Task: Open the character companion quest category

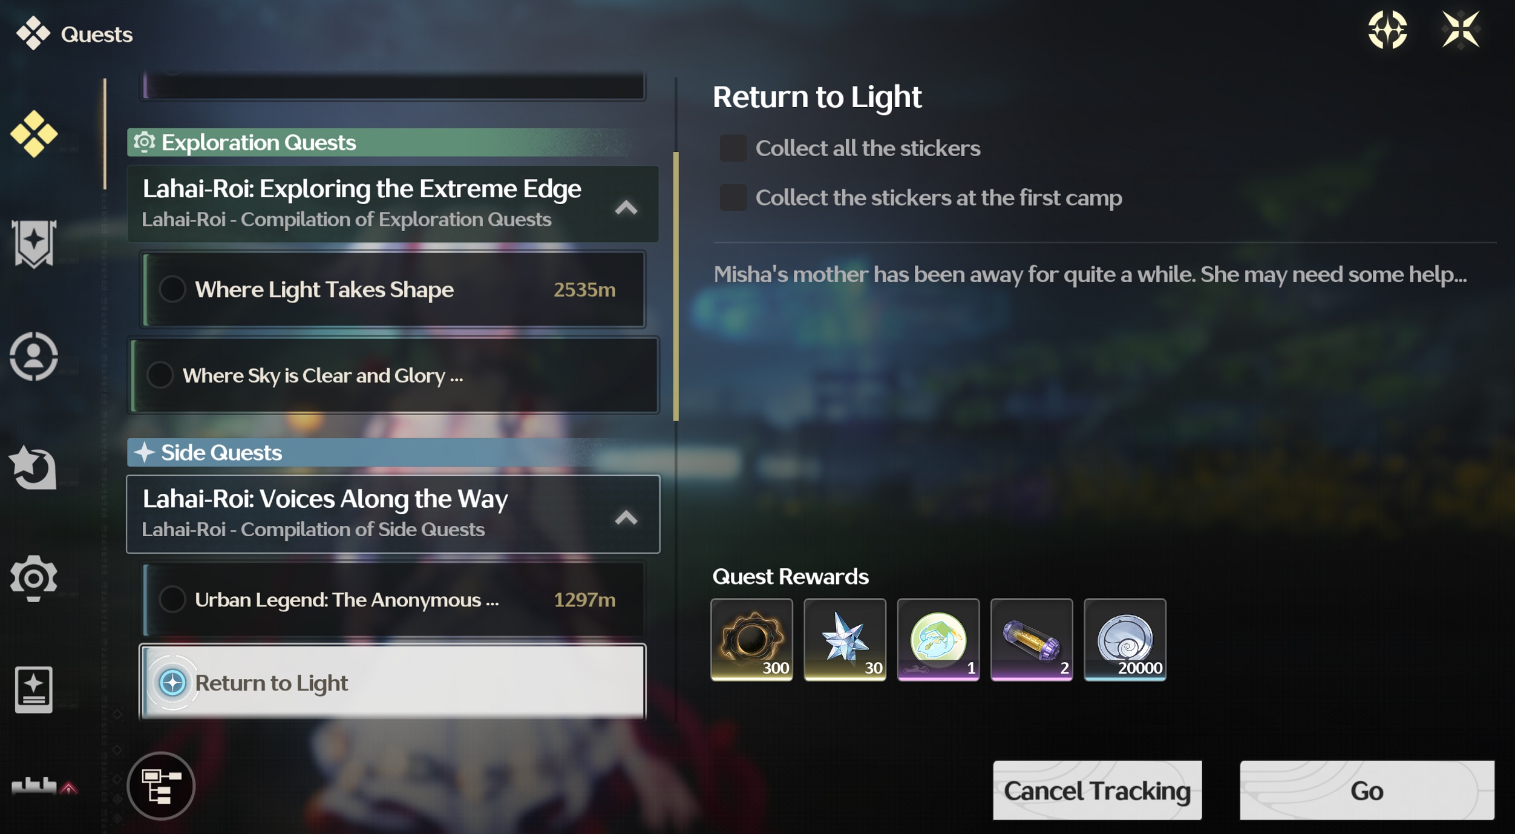Action: (34, 356)
